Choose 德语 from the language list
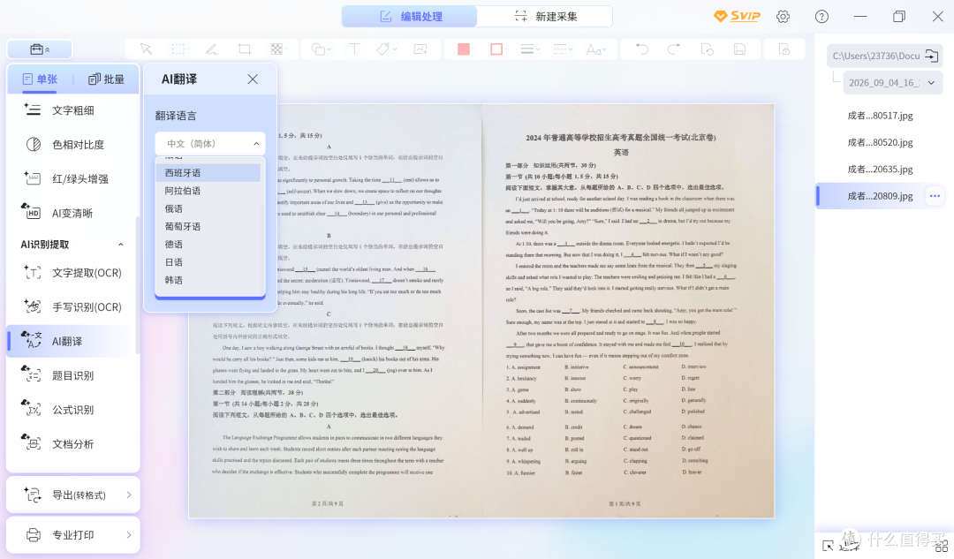The width and height of the screenshot is (954, 559). (208, 244)
